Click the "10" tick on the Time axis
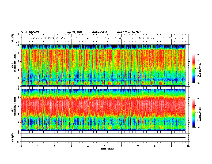This screenshot has height=164, width=212. click(188, 146)
